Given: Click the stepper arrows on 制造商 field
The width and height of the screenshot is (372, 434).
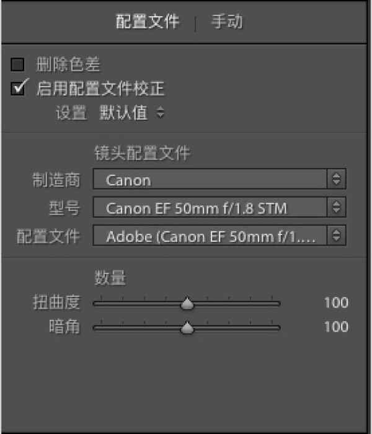Looking at the screenshot, I should coord(337,180).
